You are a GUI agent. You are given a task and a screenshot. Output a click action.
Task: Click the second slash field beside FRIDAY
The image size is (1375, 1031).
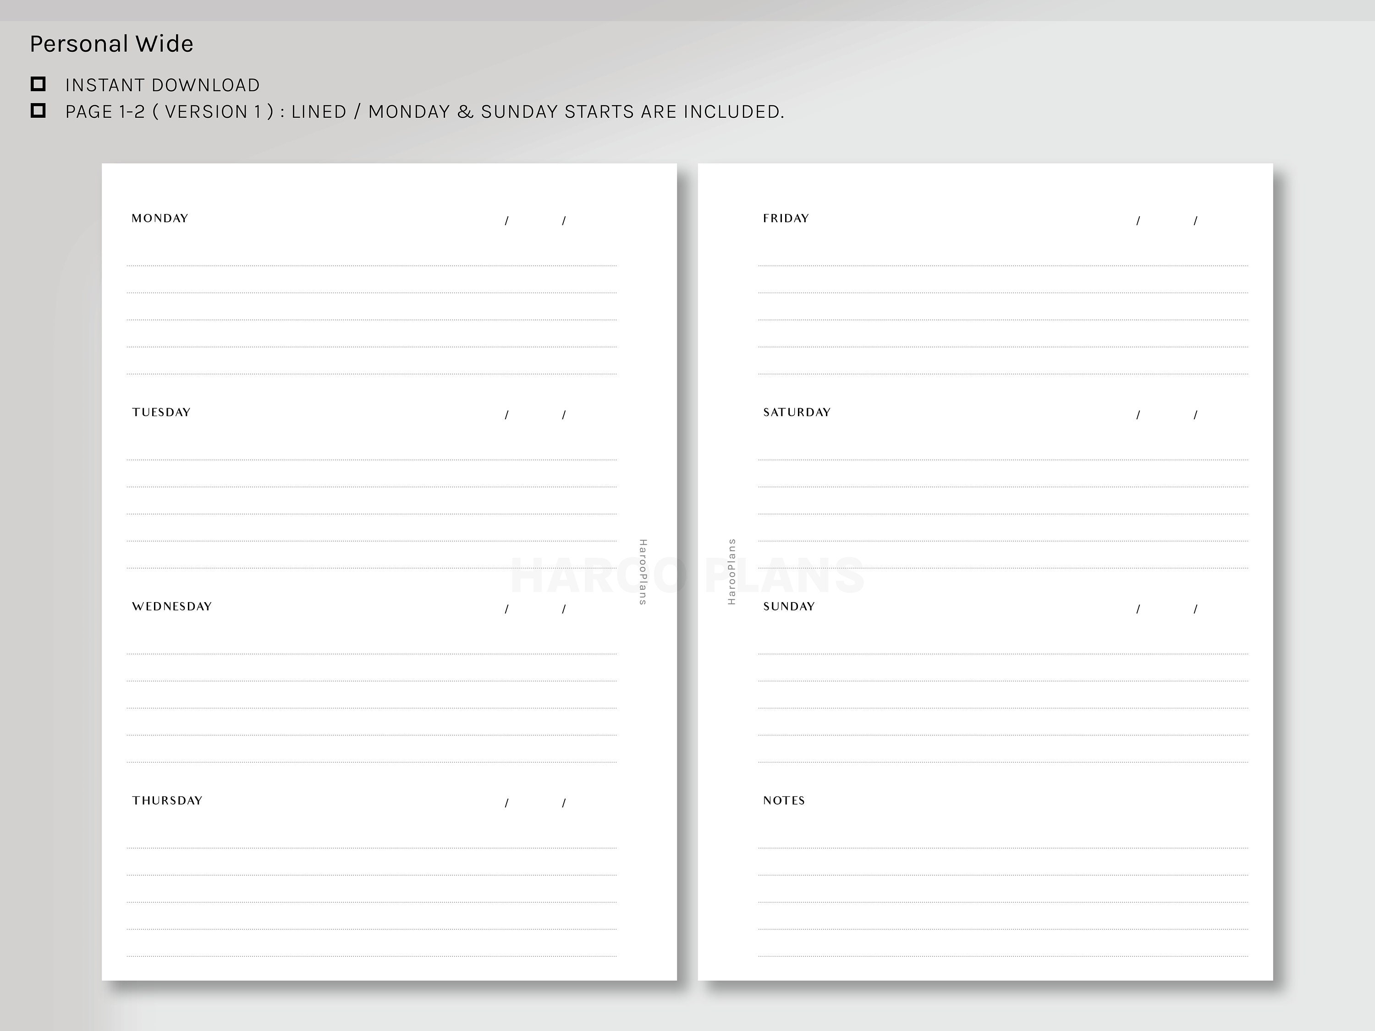1195,220
